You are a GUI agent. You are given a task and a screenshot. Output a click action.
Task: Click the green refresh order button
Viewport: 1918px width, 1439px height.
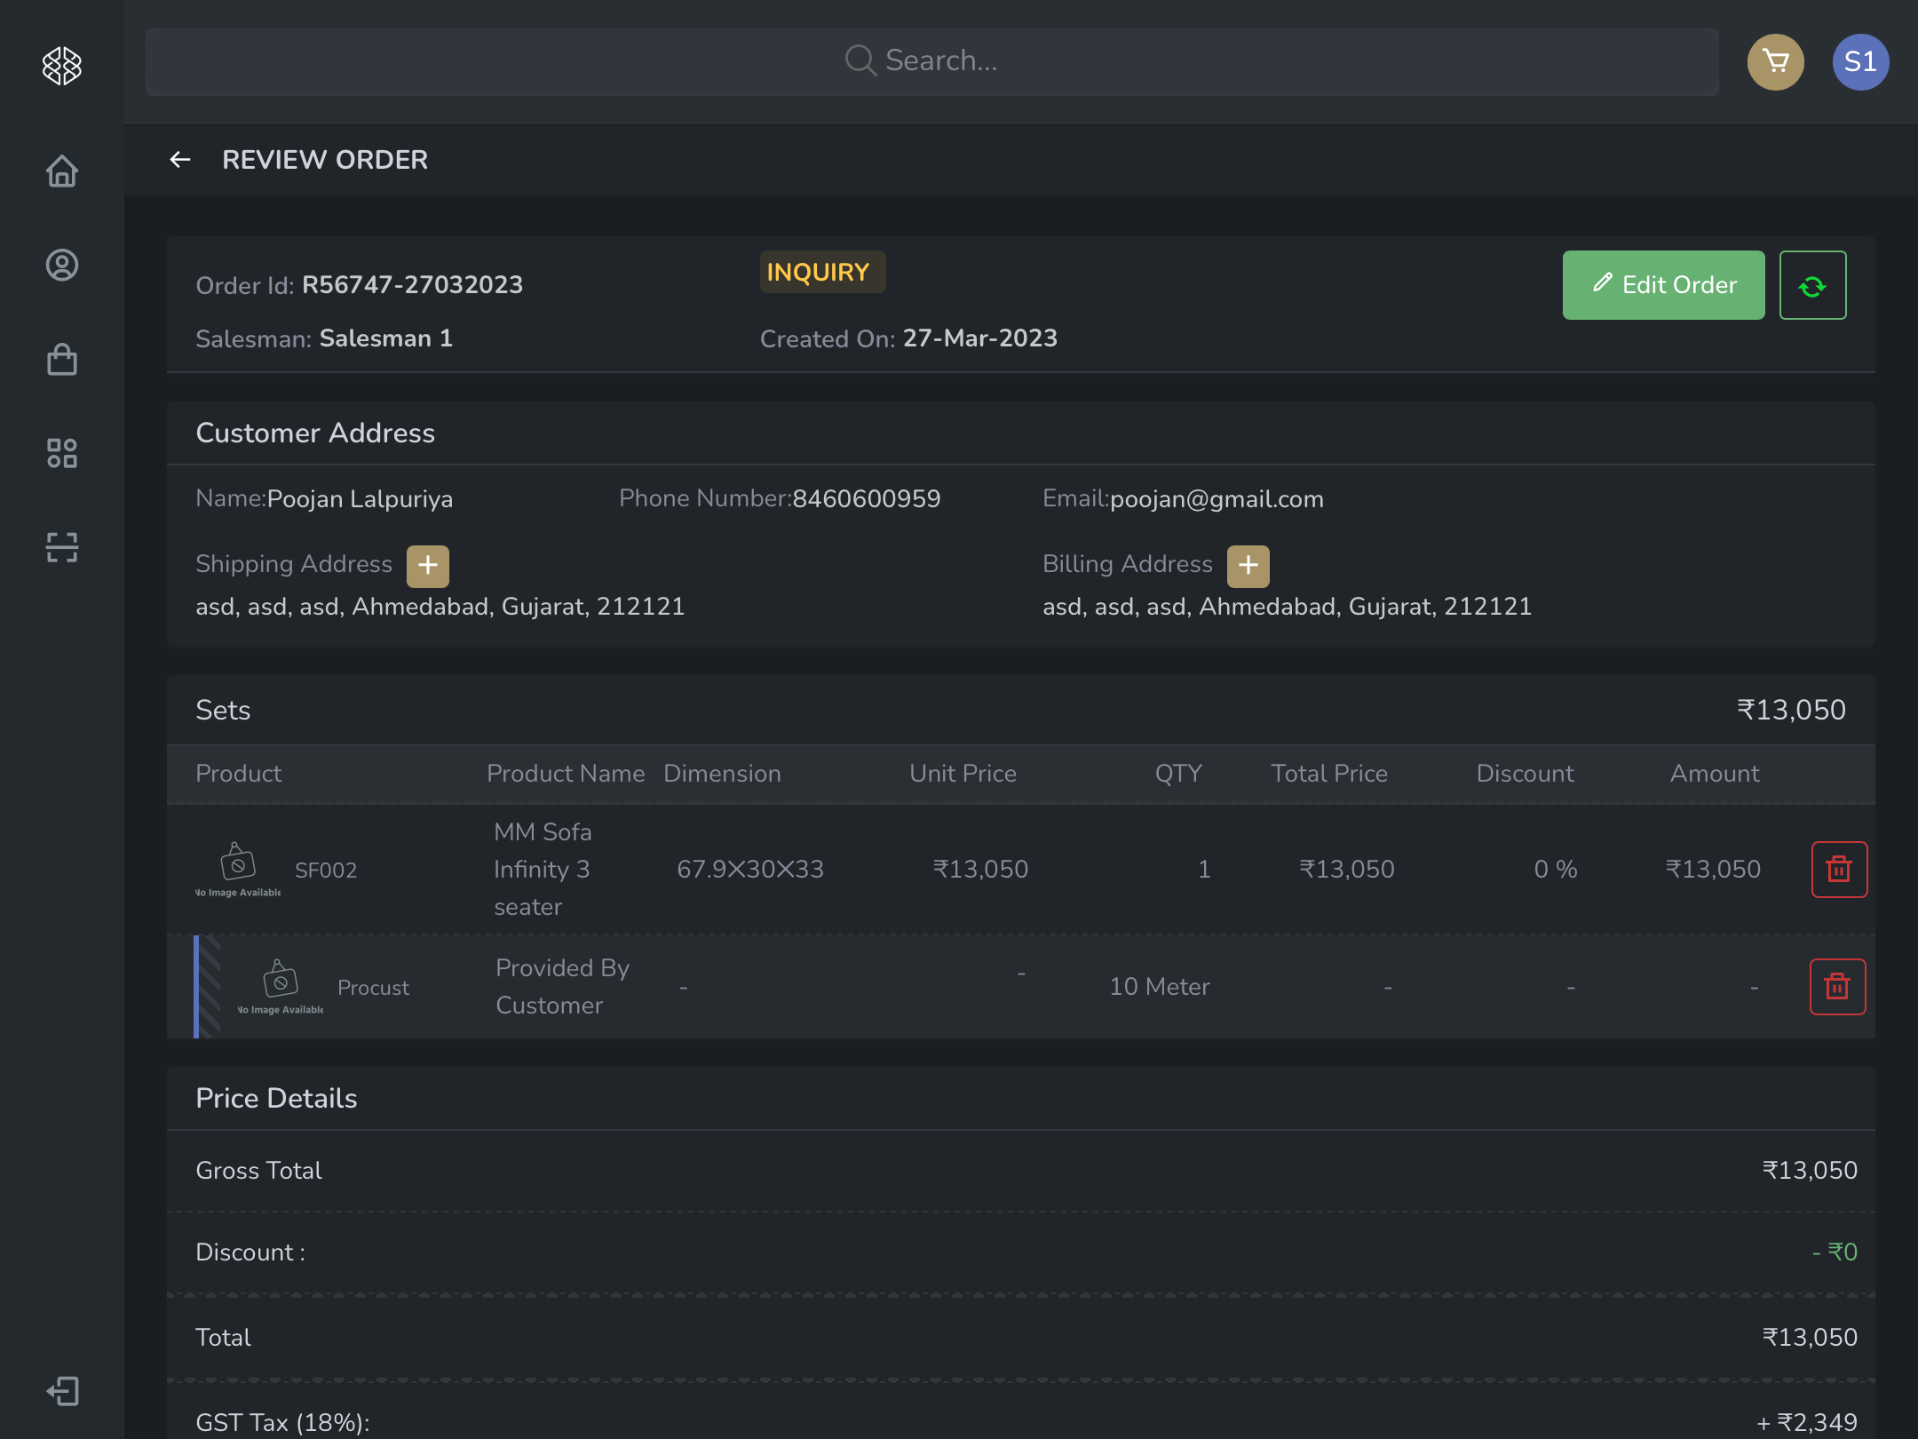[x=1812, y=285]
